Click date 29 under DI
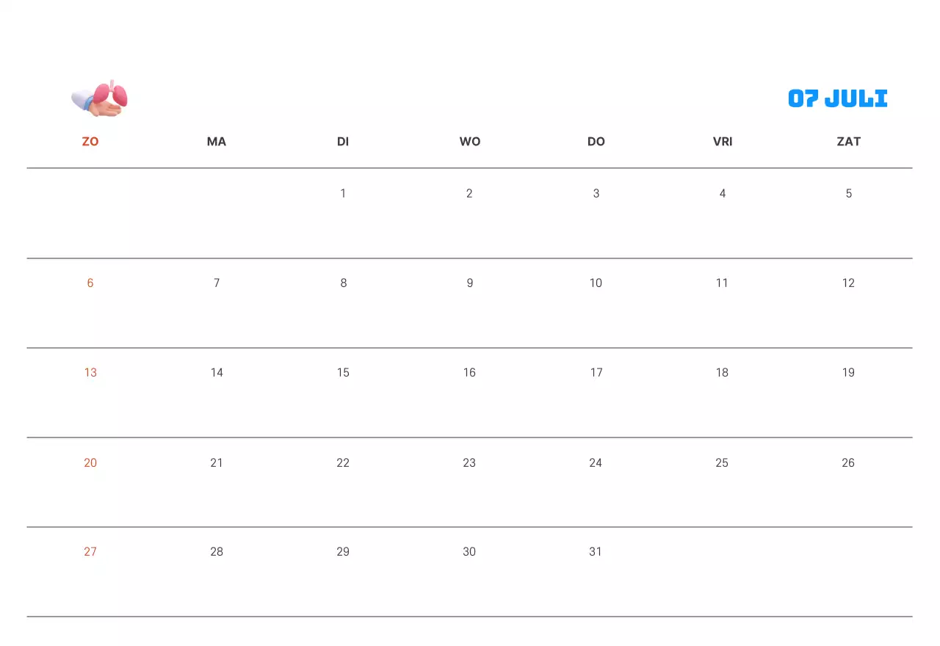Viewport: 940px width, 646px height. pyautogui.click(x=343, y=552)
